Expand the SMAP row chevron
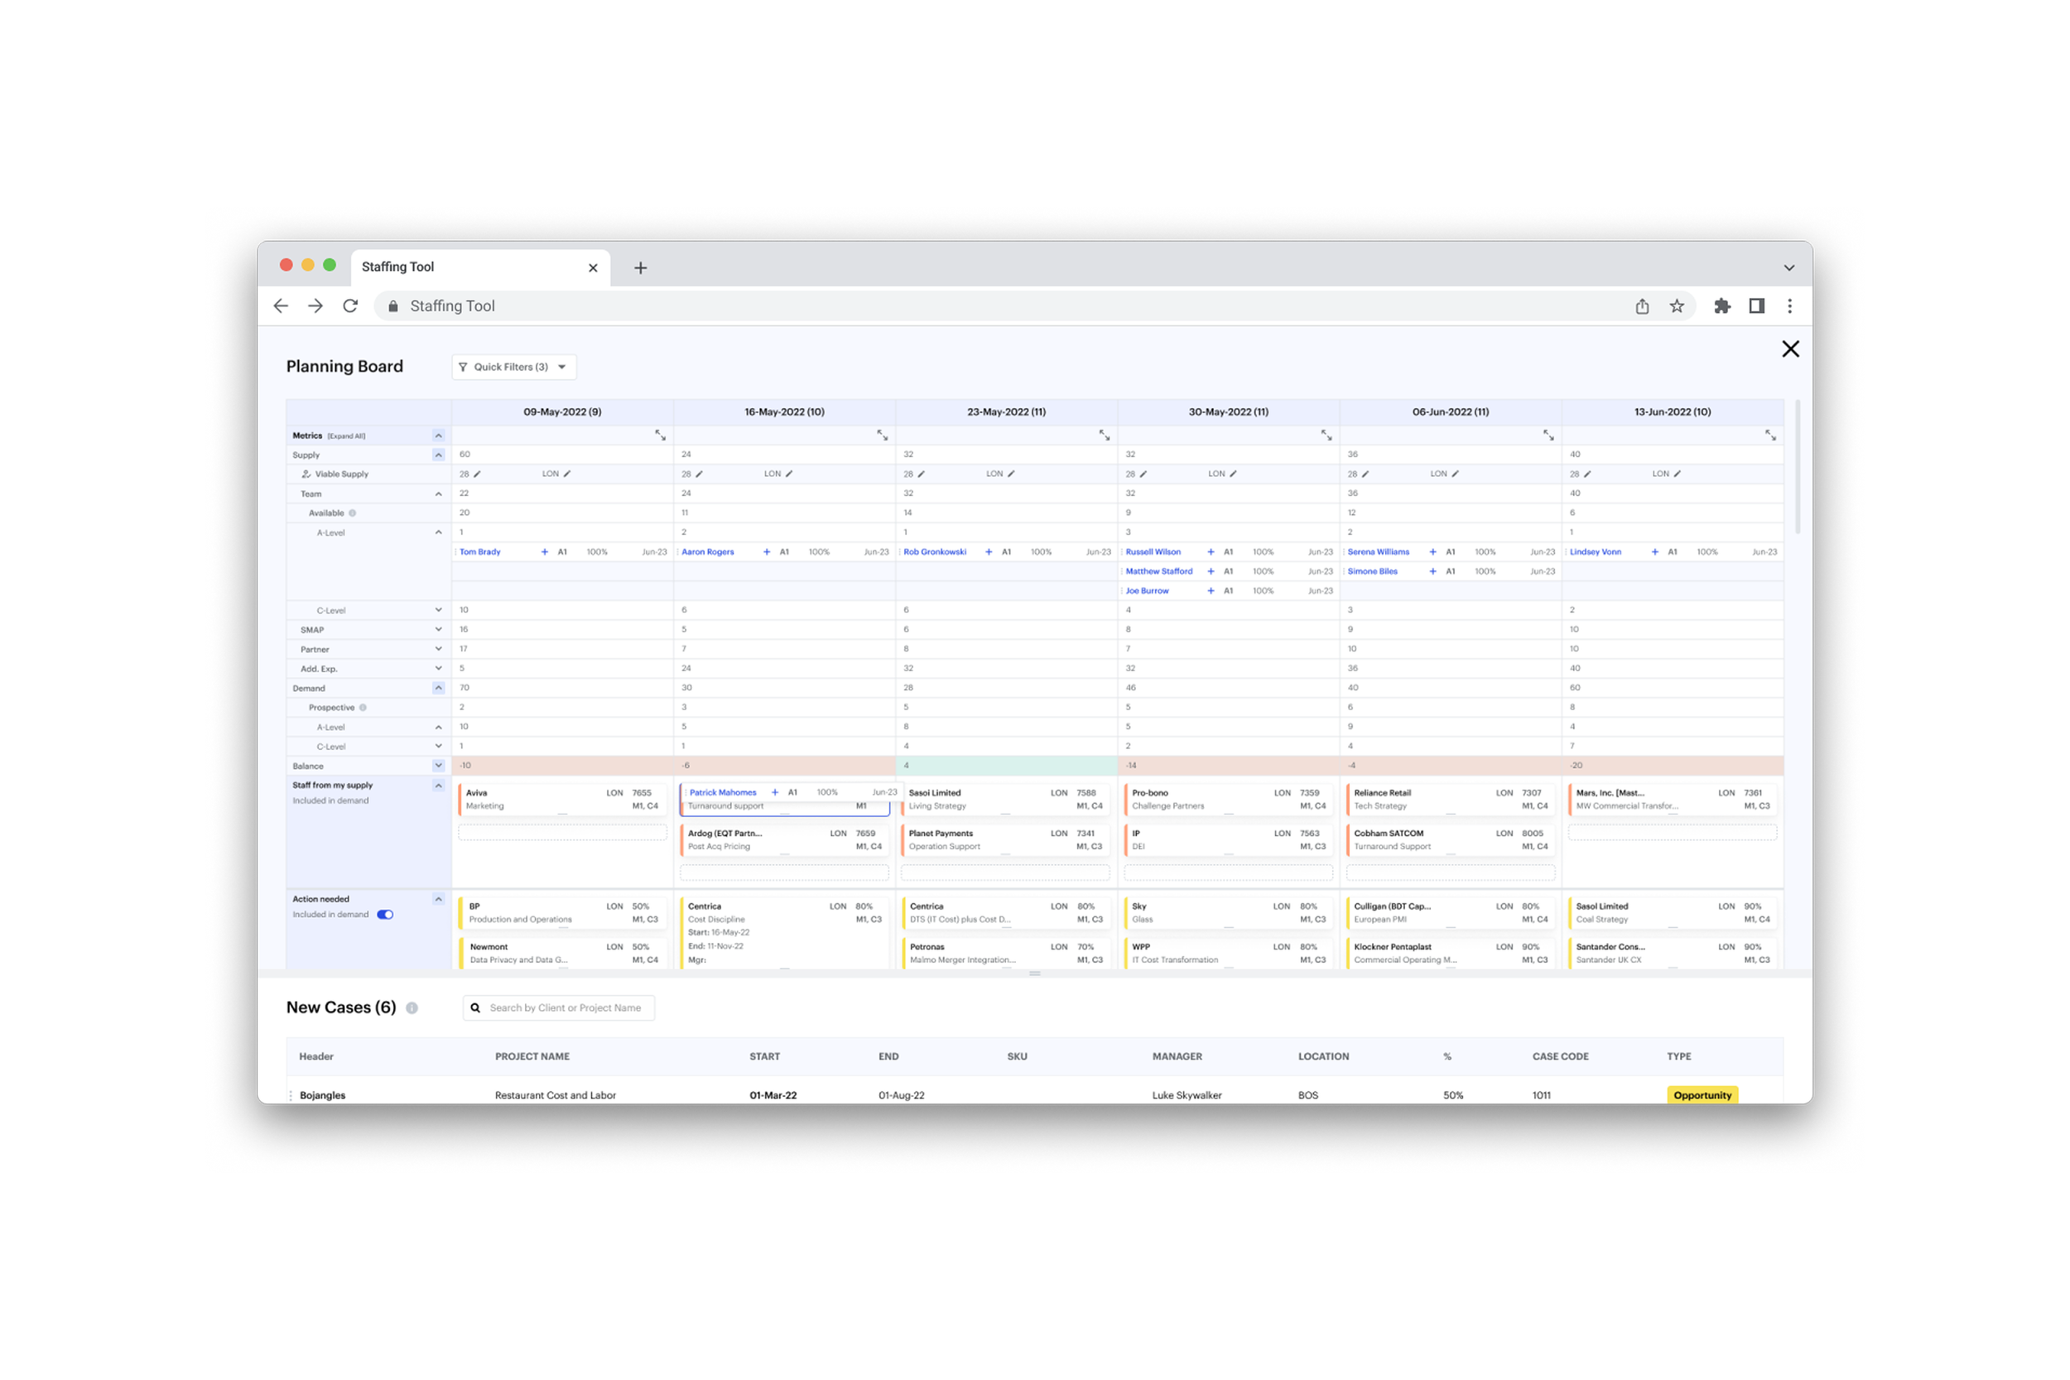Screen dimensions: 2070x1380 click(x=438, y=629)
